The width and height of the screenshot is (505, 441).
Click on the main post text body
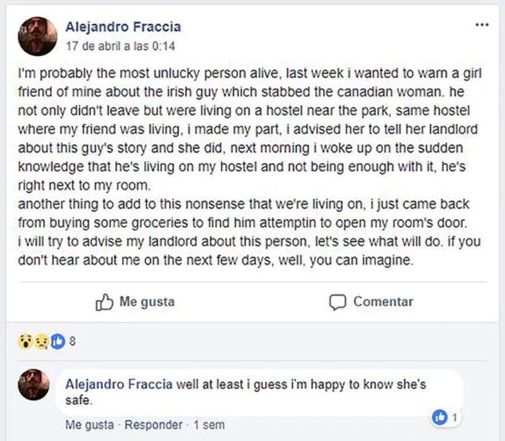coord(247,166)
